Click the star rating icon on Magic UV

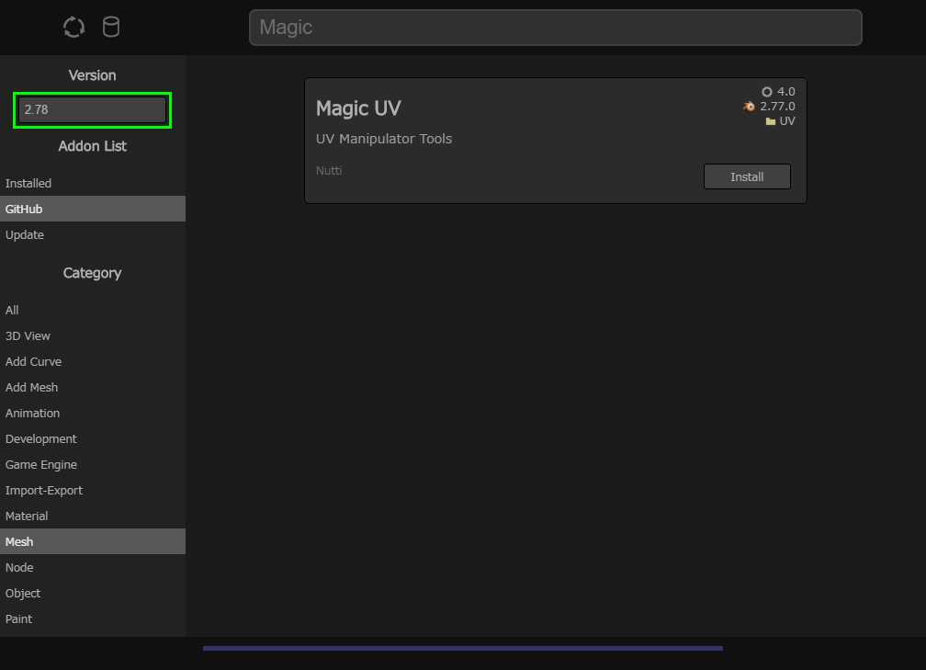click(766, 92)
